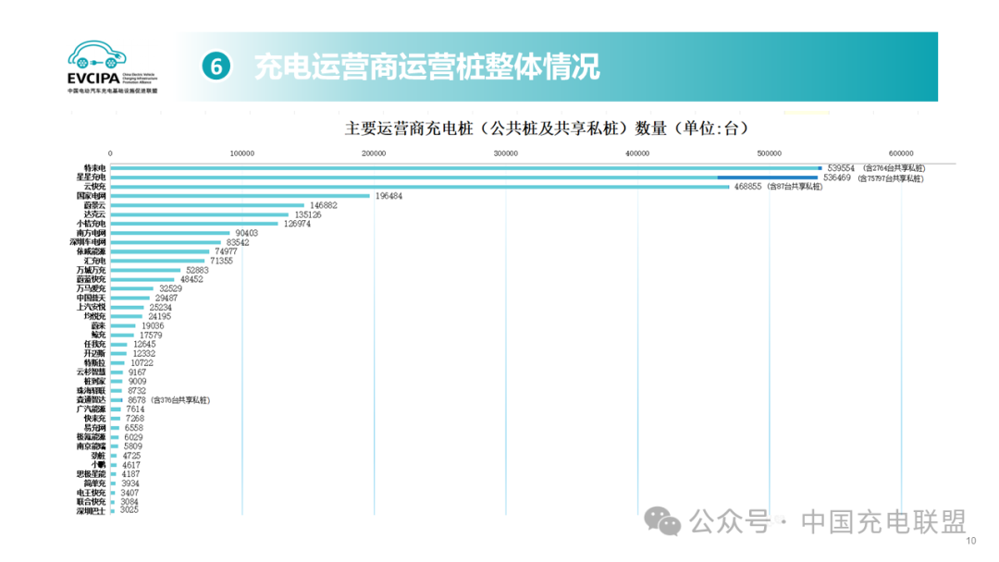Click the 600000 axis tick label

click(902, 153)
